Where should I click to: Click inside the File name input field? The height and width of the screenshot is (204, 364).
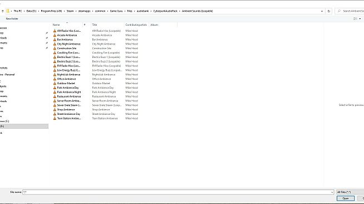coord(178,192)
